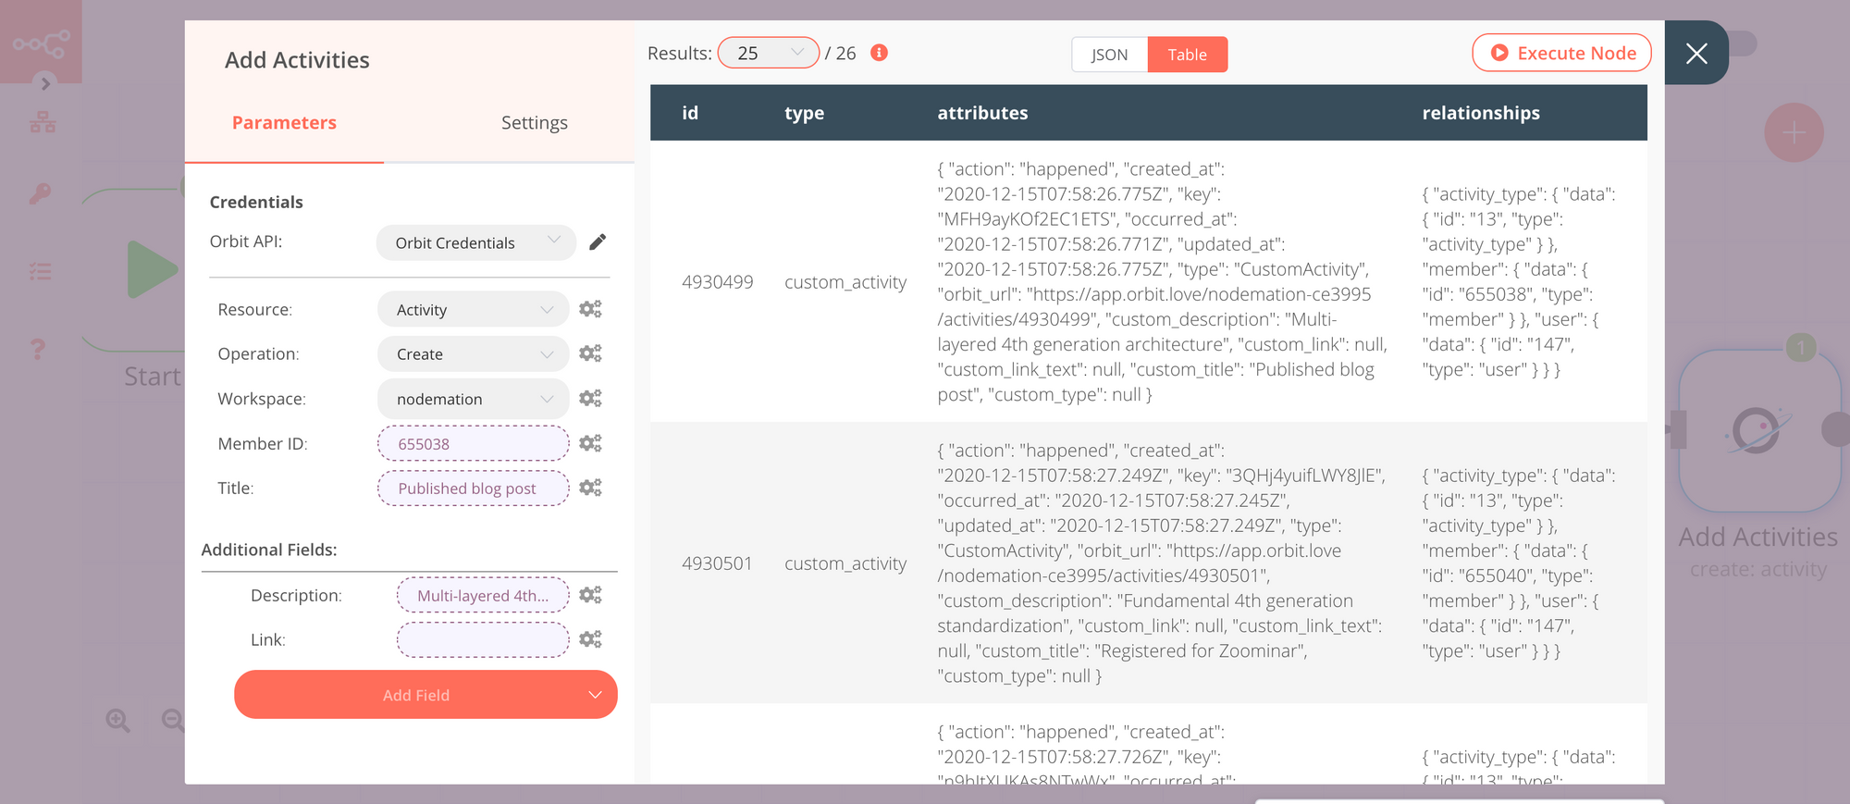Click the attributes column header

(982, 113)
